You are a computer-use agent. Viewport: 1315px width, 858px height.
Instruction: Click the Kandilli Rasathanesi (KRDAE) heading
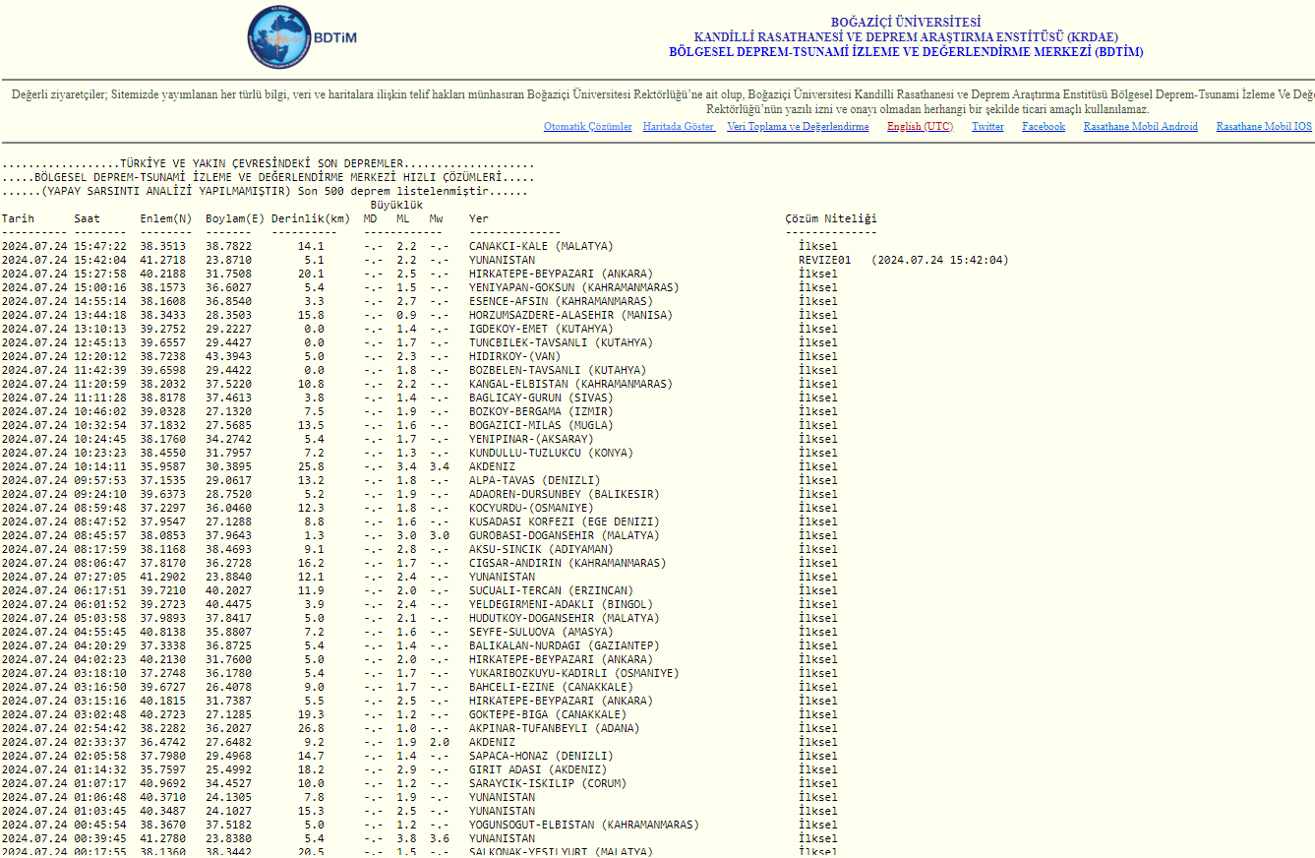[906, 37]
